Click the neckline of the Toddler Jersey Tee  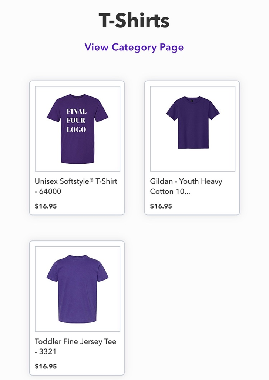(x=77, y=257)
